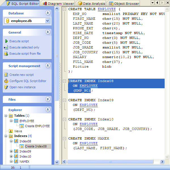Open the employee.db database dropdown
The width and height of the screenshot is (170, 170).
tap(47, 21)
